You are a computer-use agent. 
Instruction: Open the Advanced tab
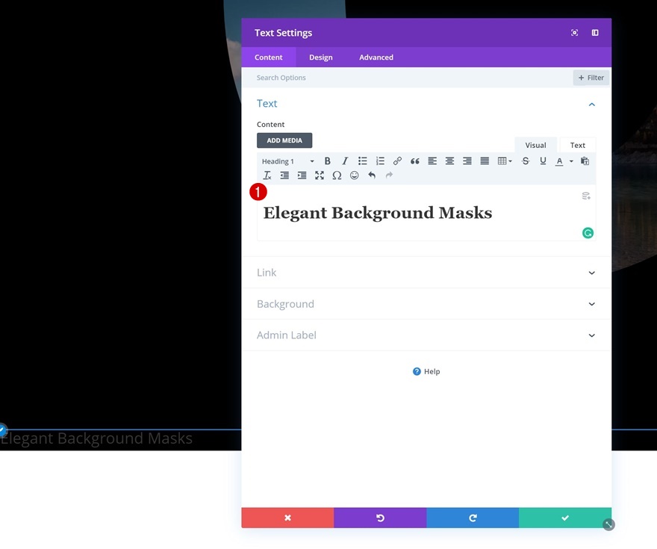(x=376, y=58)
